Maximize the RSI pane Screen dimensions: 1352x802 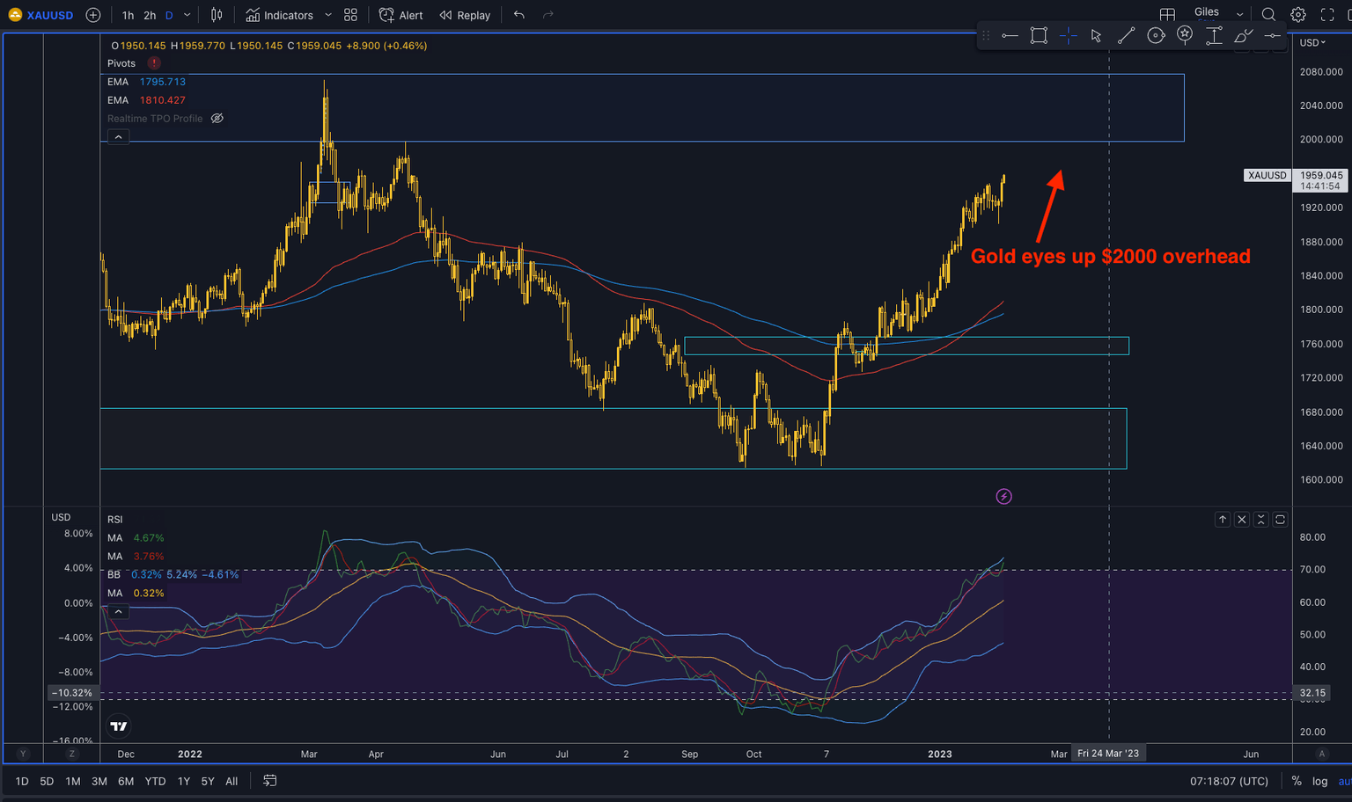pyautogui.click(x=1281, y=520)
